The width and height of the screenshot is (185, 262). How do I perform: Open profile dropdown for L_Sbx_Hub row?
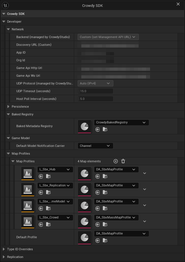[116, 170]
